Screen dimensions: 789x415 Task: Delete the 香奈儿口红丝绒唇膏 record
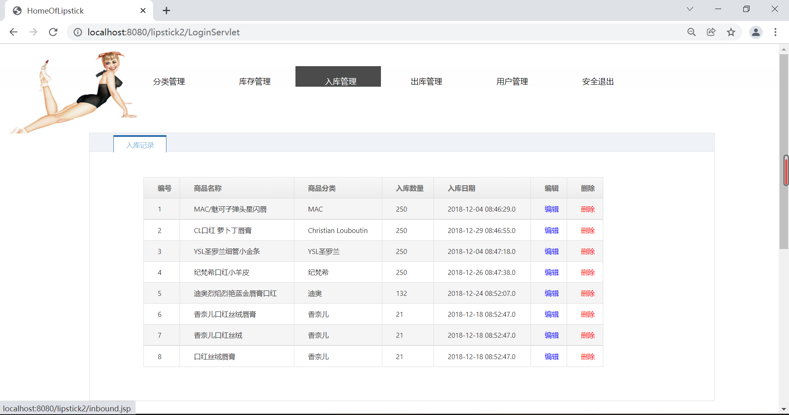(588, 314)
